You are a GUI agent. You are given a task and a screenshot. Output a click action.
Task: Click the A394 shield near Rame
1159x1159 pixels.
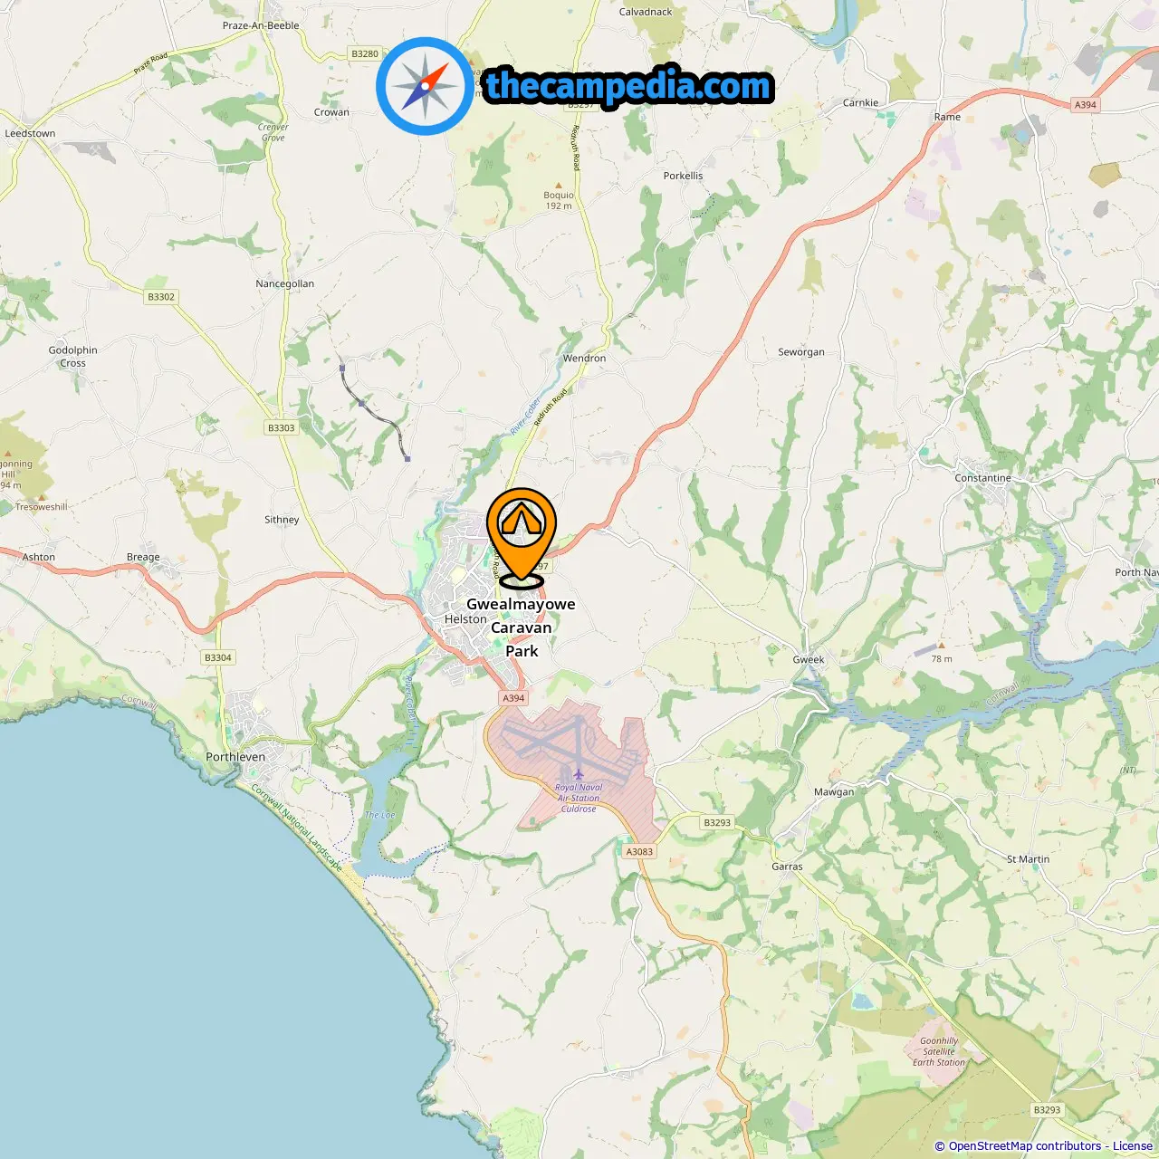tap(1086, 105)
